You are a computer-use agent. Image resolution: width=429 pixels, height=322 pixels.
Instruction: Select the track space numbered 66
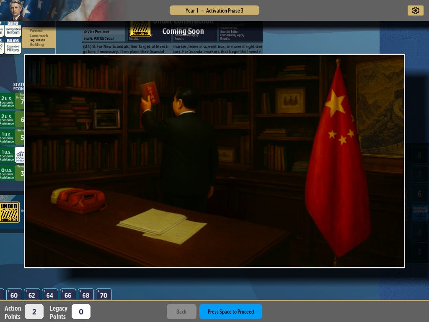click(68, 295)
